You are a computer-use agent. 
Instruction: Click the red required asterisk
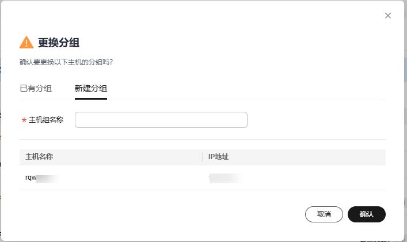[x=24, y=120]
